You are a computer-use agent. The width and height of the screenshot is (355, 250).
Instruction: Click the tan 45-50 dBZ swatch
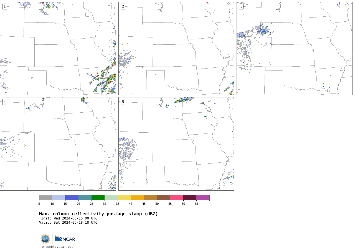(x=151, y=198)
